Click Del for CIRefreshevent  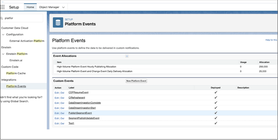click(62, 98)
